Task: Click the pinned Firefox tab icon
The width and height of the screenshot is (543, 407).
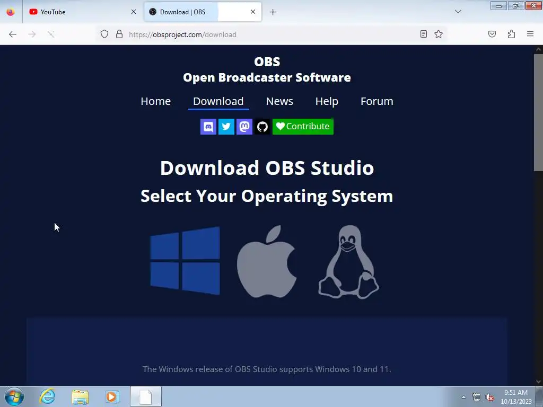Action: [11, 12]
